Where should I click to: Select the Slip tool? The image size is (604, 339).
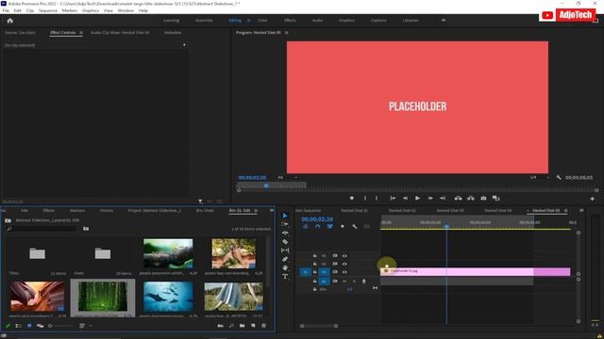[x=285, y=250]
